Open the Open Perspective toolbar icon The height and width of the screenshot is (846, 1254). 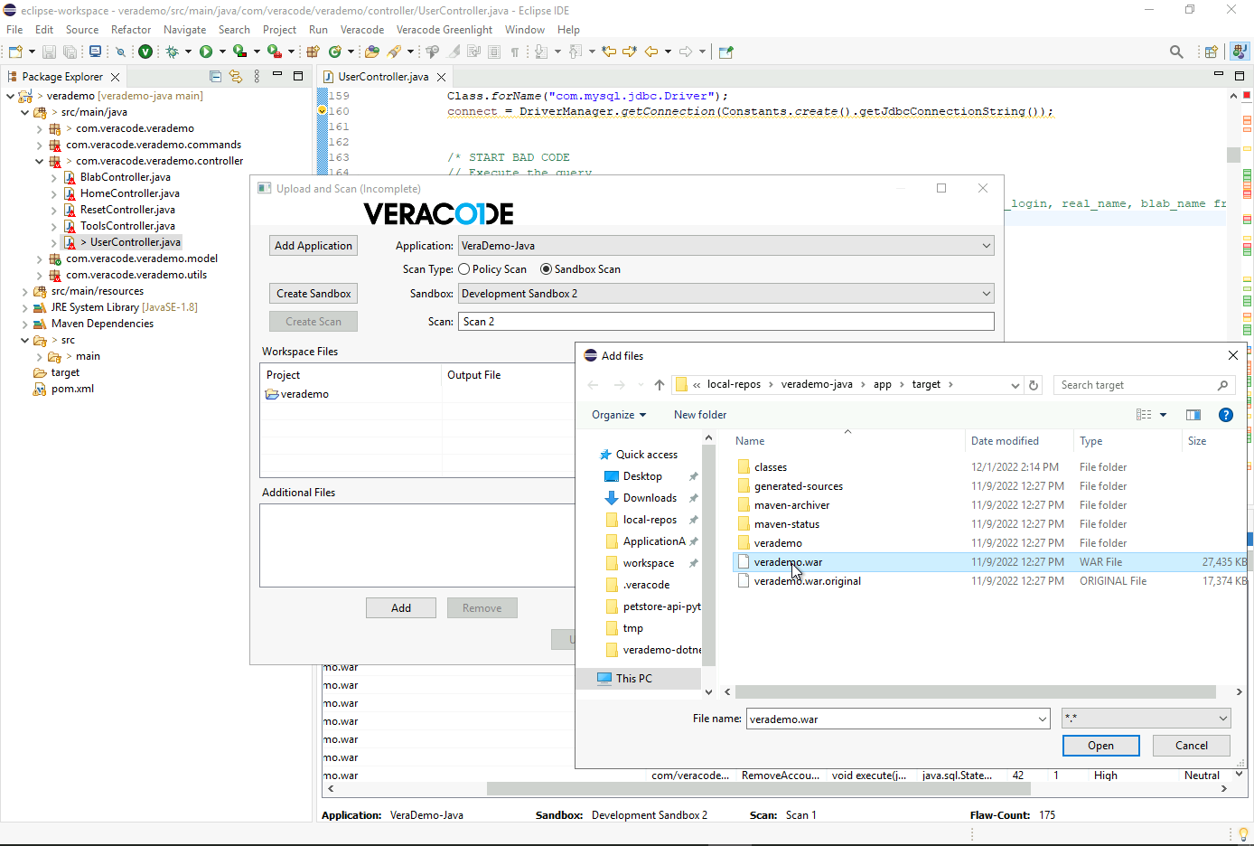click(1211, 52)
